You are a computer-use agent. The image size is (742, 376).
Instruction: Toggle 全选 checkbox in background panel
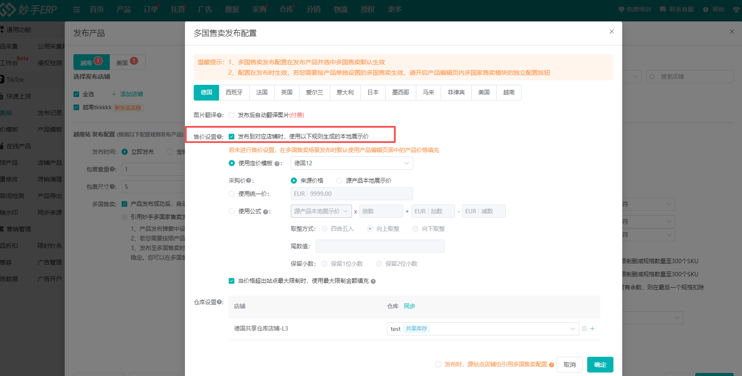(77, 94)
